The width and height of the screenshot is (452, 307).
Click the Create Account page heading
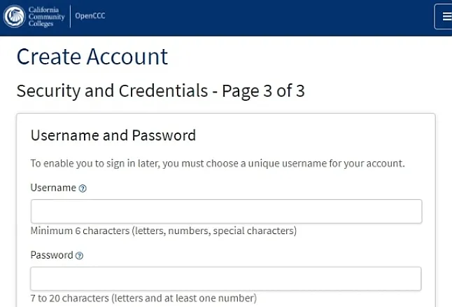pyautogui.click(x=92, y=57)
